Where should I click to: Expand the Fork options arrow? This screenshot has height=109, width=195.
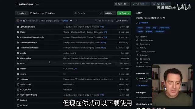click(148, 4)
